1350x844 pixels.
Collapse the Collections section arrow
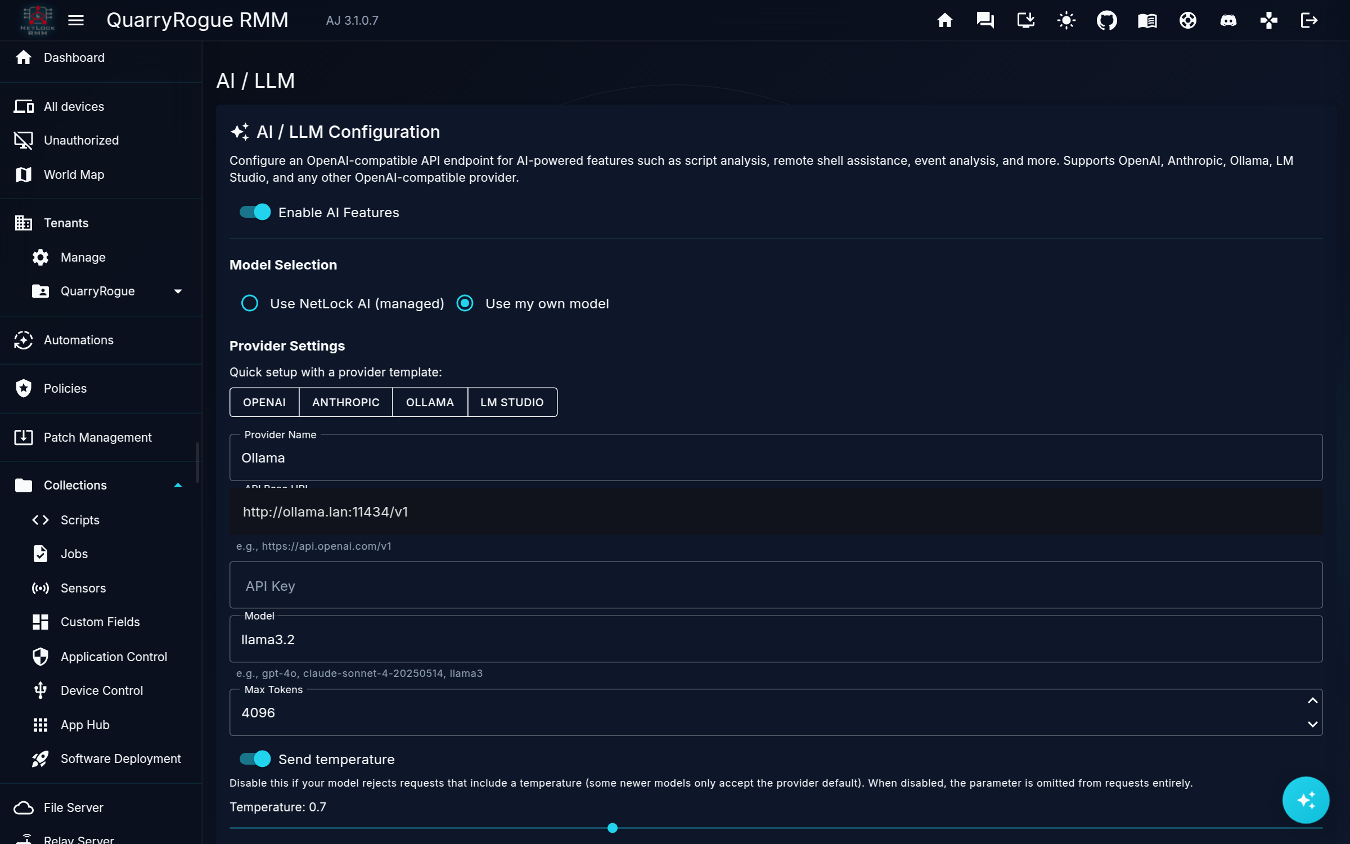tap(178, 485)
